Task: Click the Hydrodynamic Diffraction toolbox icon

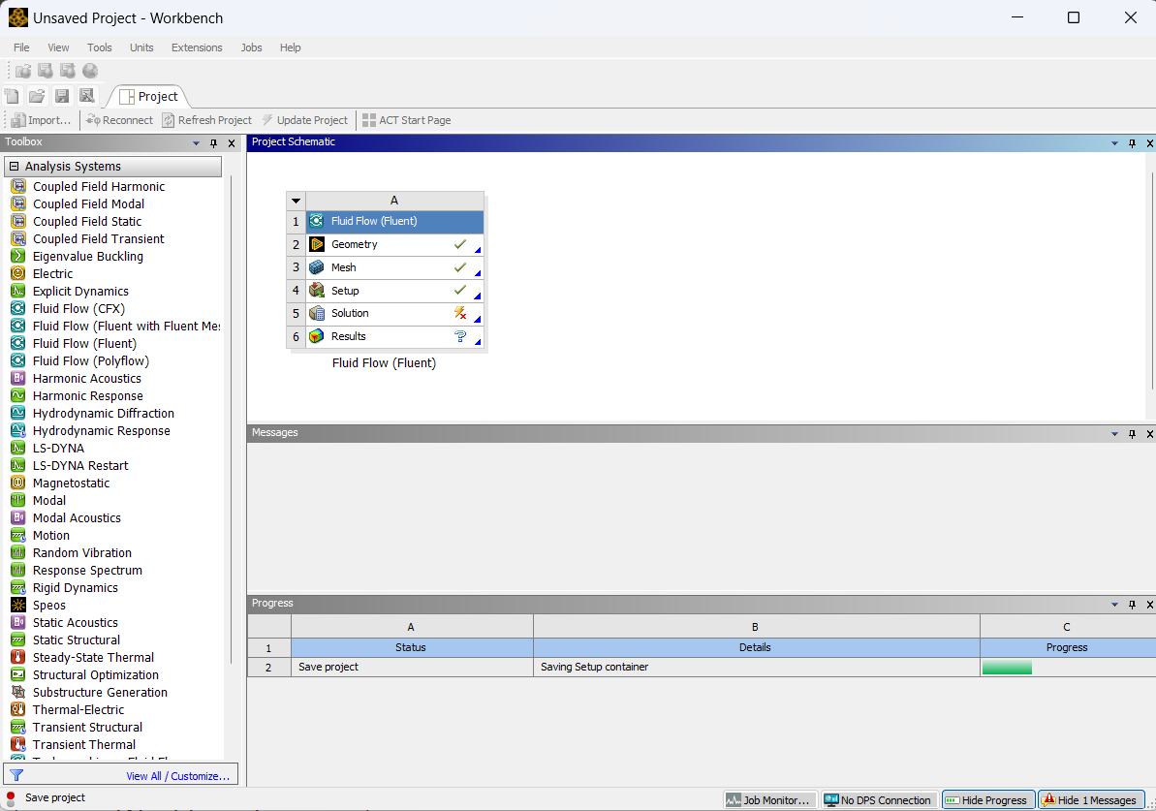Action: pyautogui.click(x=18, y=413)
